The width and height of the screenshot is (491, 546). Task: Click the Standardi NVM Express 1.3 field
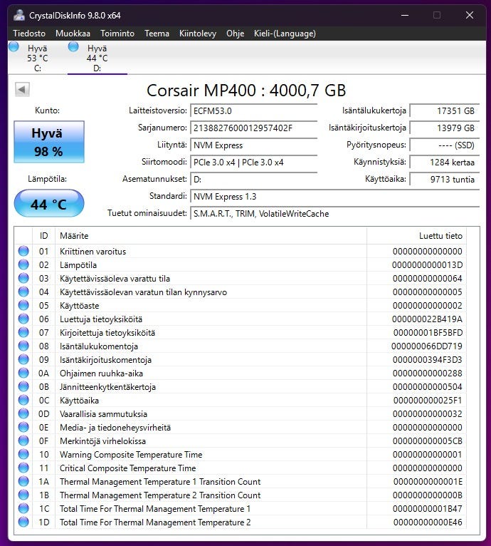334,197
